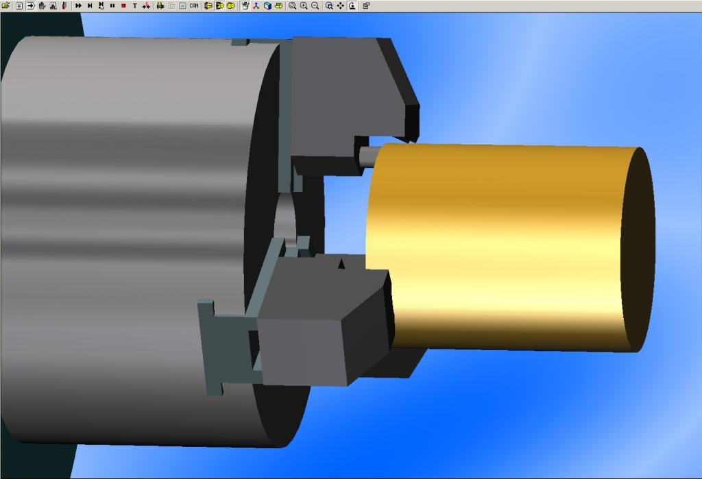
Task: Toggle the colored XYZ axes icon
Action: pos(256,5)
